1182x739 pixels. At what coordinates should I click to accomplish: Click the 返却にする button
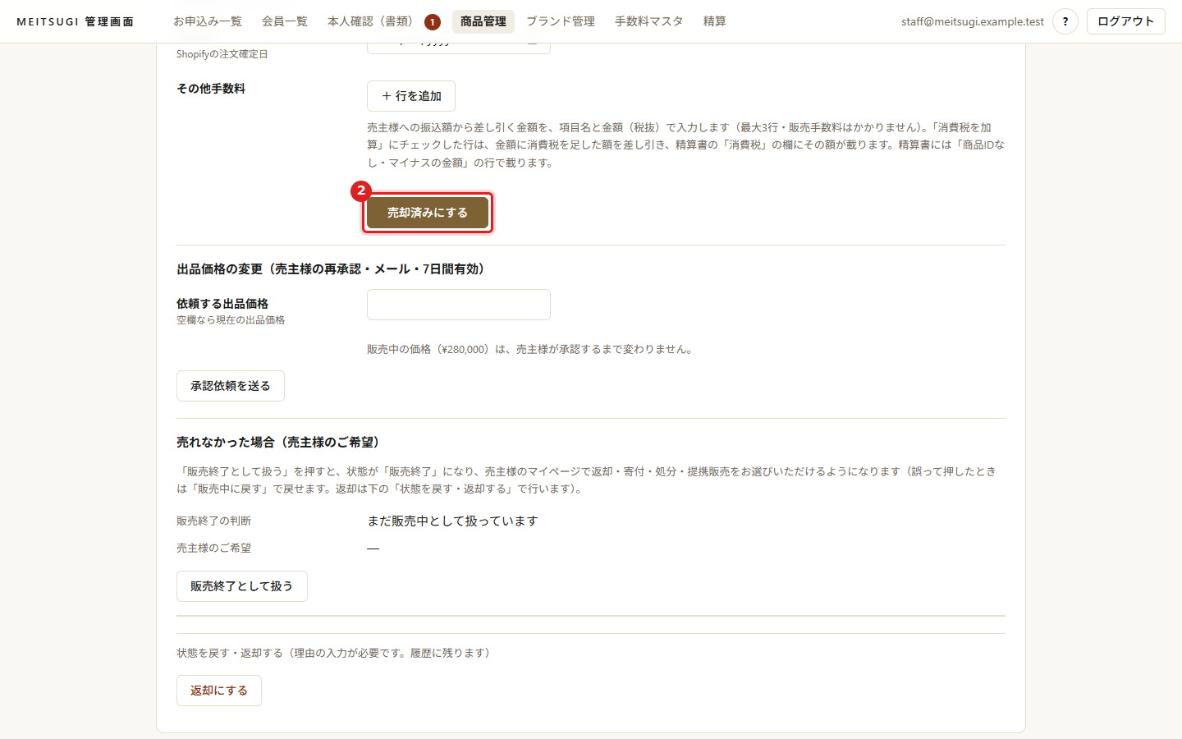click(219, 691)
